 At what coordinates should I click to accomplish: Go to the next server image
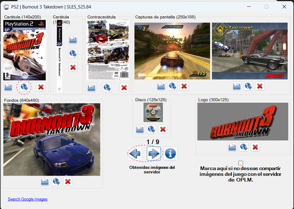(x=154, y=153)
